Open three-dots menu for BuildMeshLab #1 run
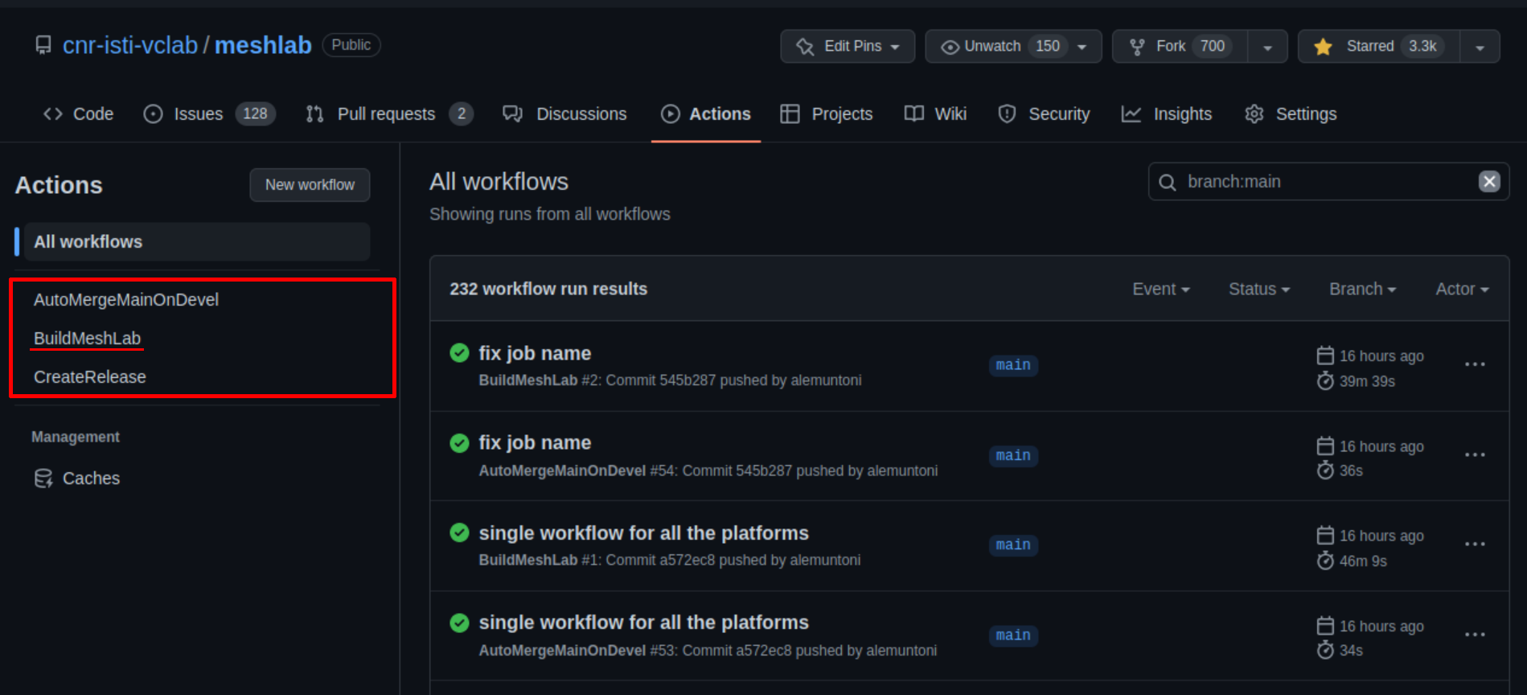Image resolution: width=1527 pixels, height=695 pixels. tap(1475, 545)
